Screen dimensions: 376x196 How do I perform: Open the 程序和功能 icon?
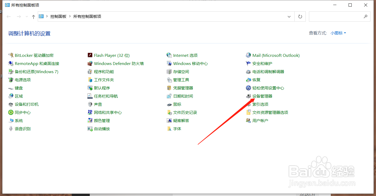(x=90, y=72)
